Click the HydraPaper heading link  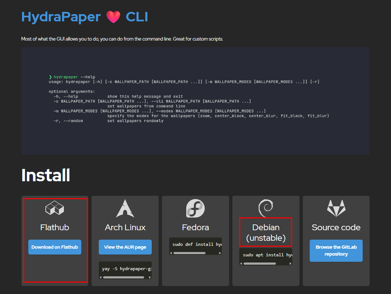61,17
